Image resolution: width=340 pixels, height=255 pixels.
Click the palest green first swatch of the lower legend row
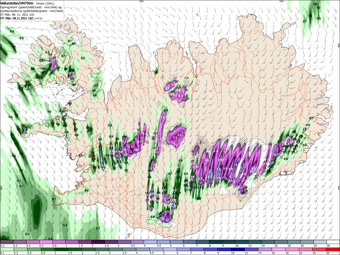click(7, 249)
